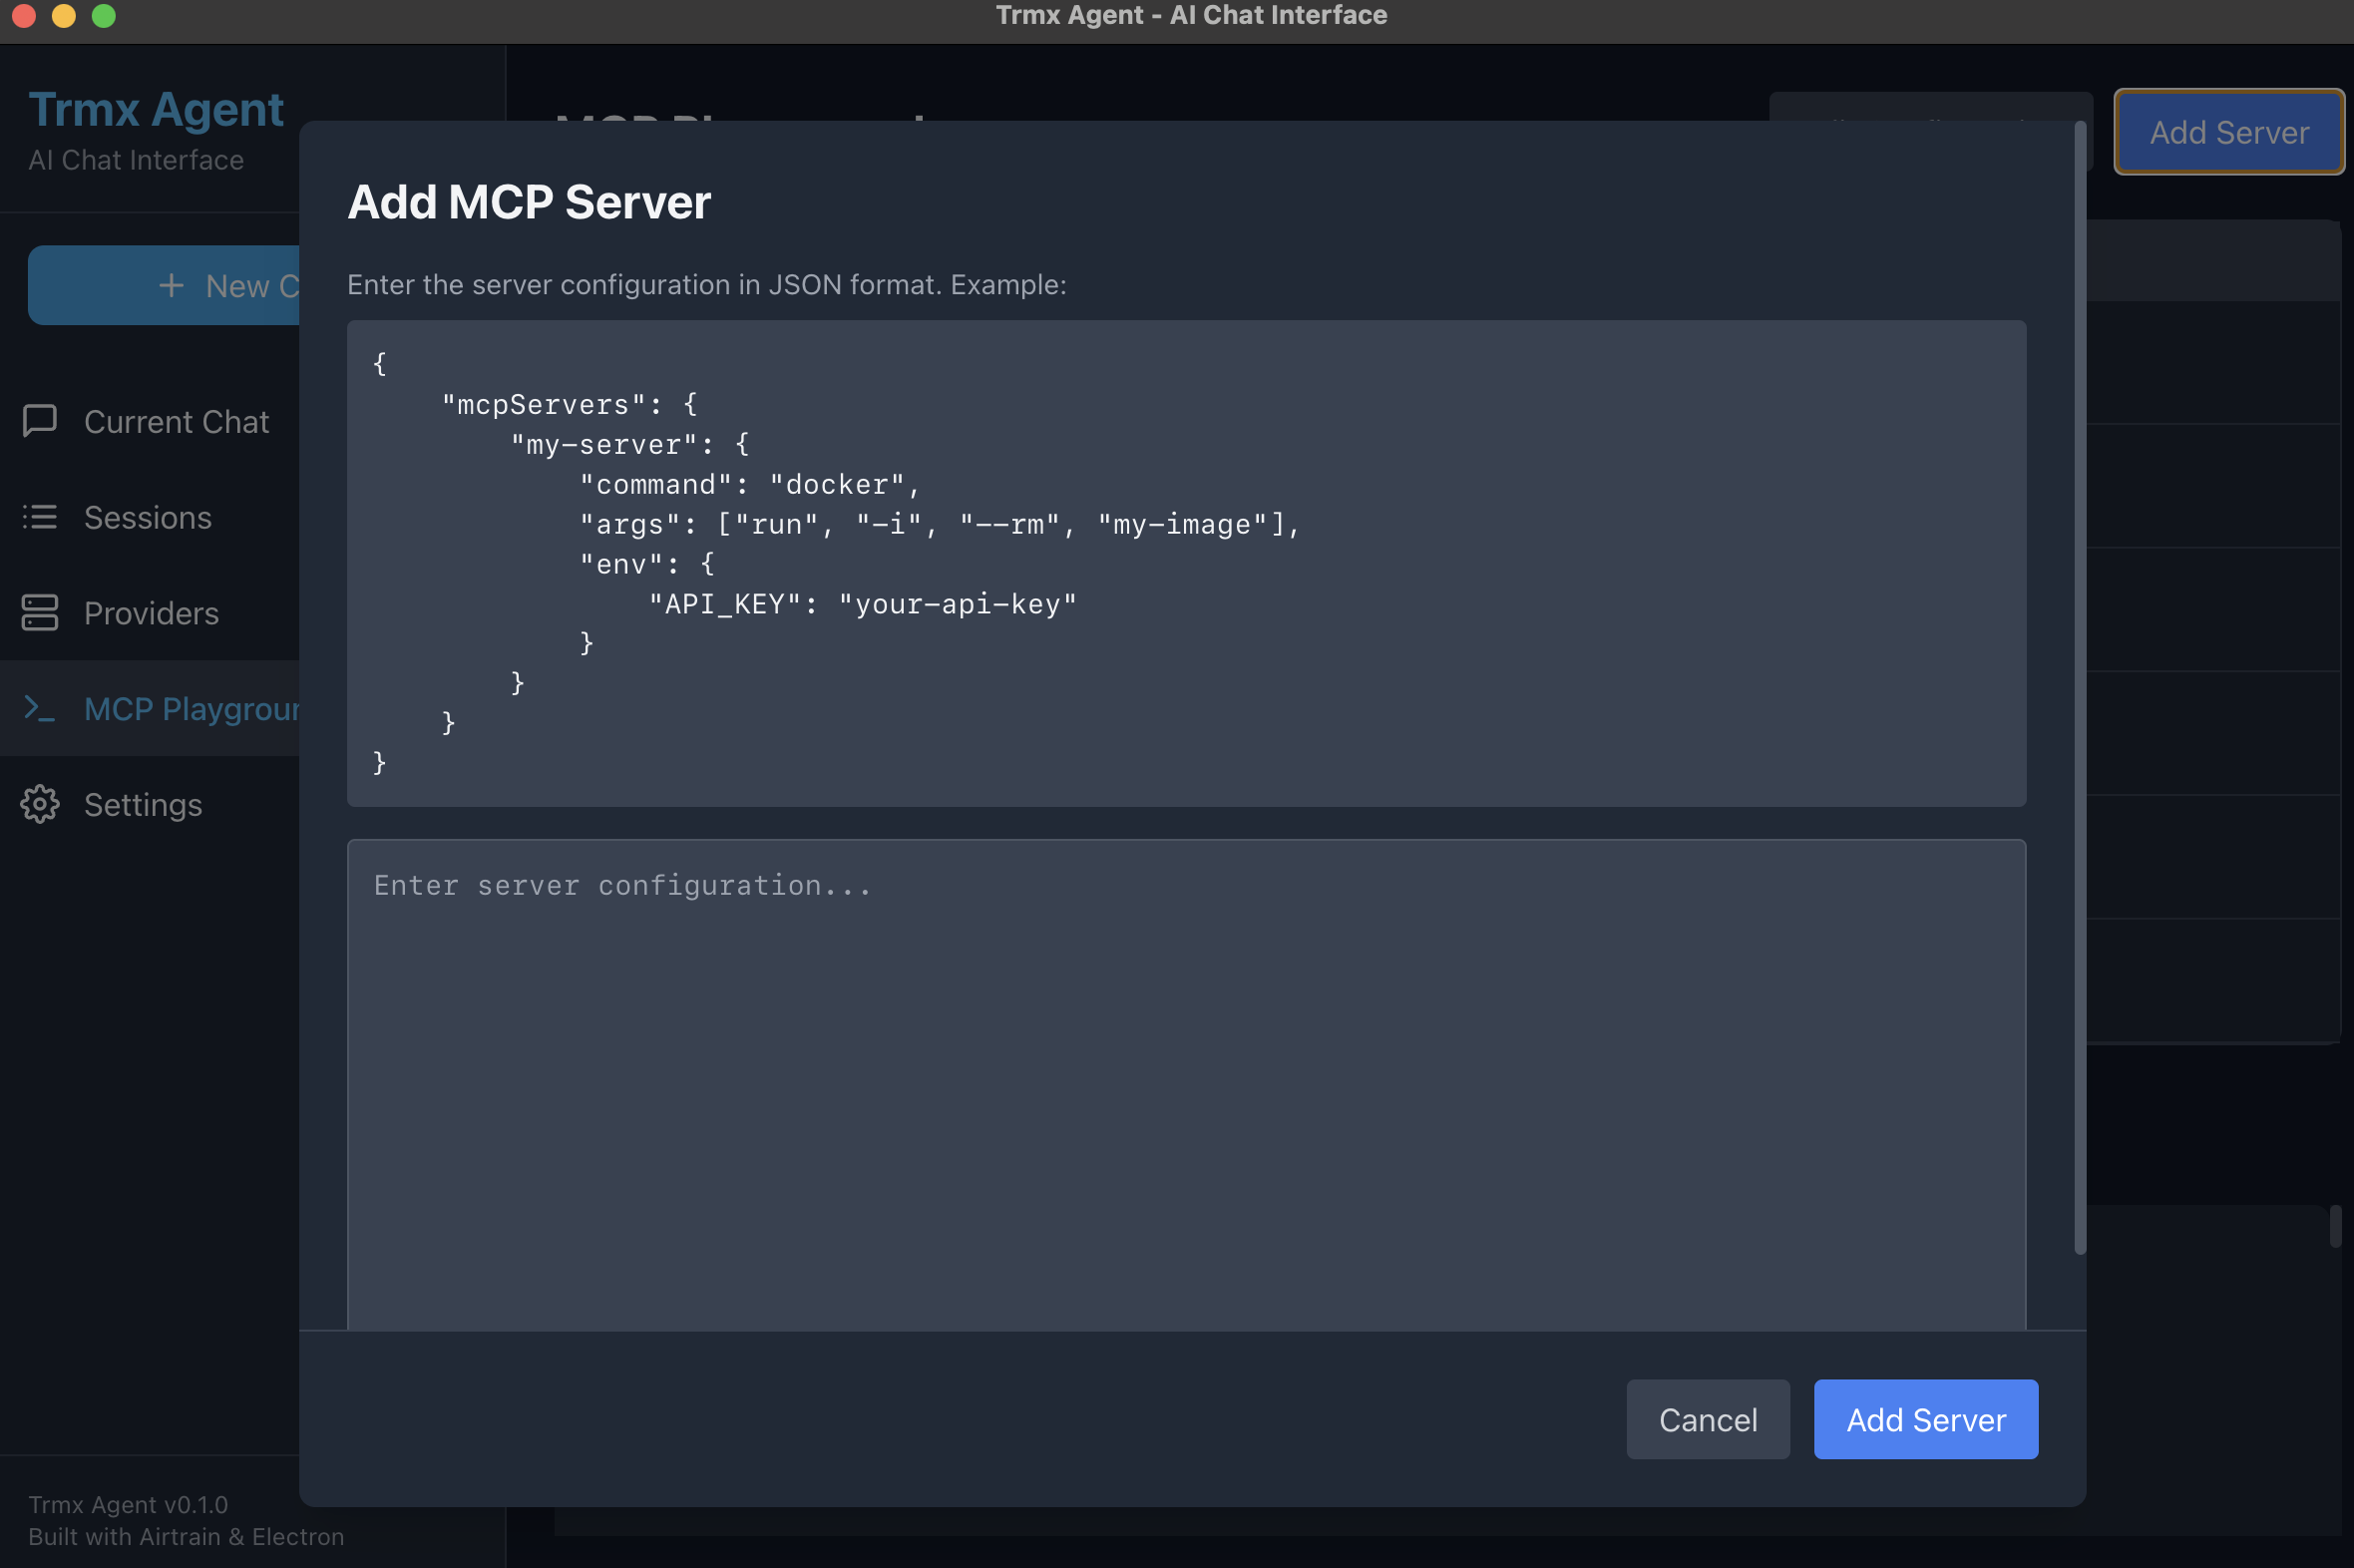Viewport: 2354px width, 1568px height.
Task: Click the MCP Playground terminal icon
Action: pos(40,709)
